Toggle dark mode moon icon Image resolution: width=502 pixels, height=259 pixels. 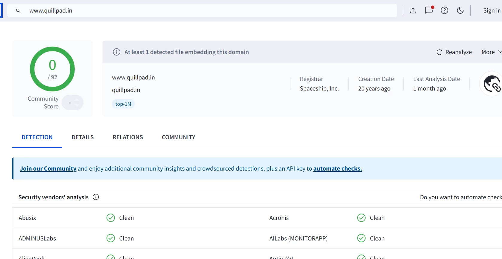[460, 10]
